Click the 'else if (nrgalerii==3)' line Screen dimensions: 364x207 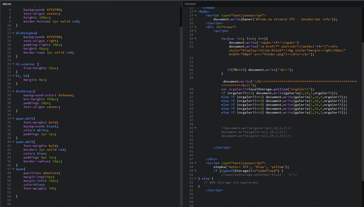pos(284,101)
